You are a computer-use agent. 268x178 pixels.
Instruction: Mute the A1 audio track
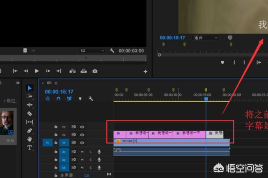(x=82, y=152)
